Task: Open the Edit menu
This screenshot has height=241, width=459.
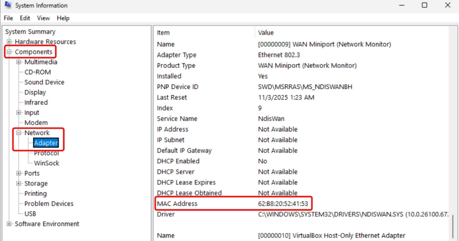Action: click(24, 18)
